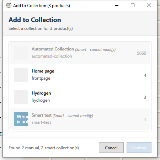Viewport: 160px width, 160px height.
Task: Click the Smart test count of 1
Action: (145, 119)
